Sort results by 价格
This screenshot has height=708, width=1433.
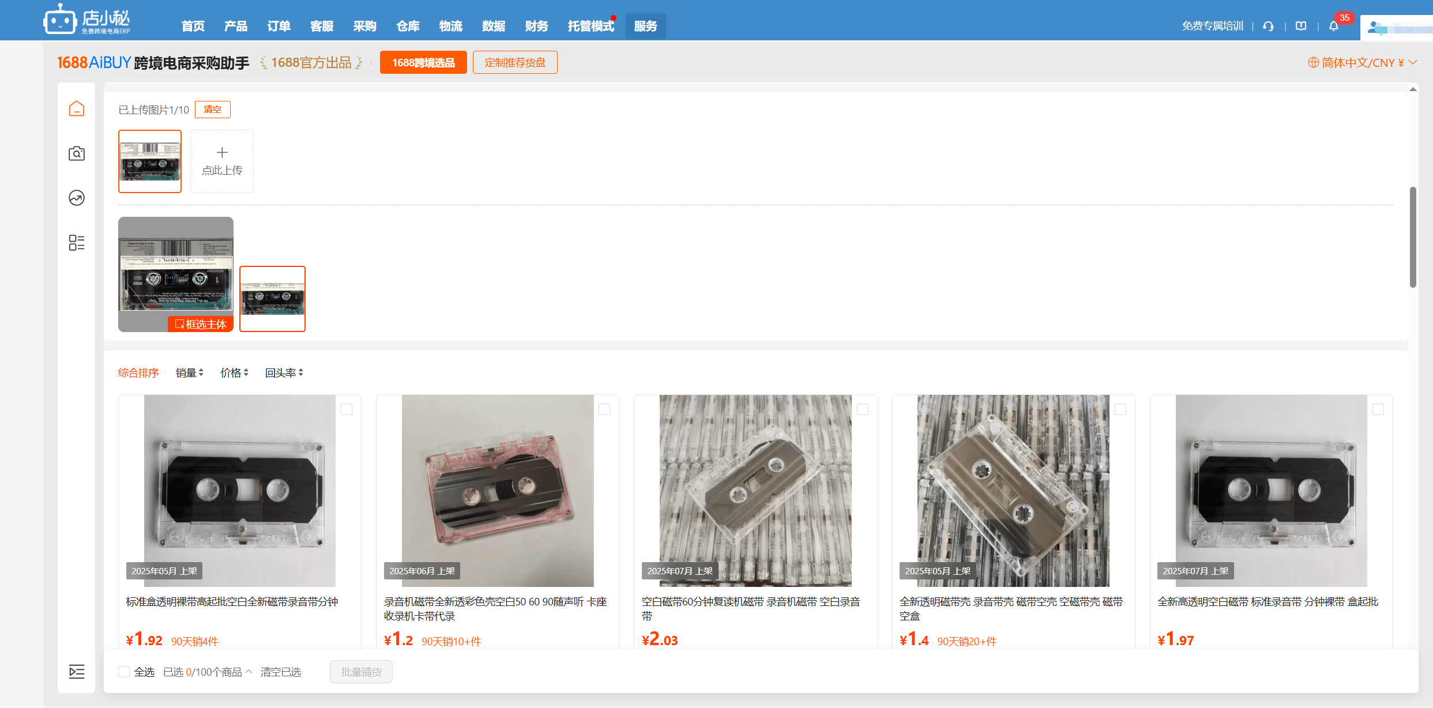pos(234,372)
